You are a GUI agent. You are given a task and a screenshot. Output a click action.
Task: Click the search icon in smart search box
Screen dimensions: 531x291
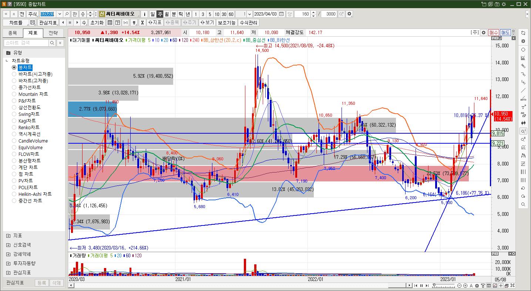coord(53,43)
